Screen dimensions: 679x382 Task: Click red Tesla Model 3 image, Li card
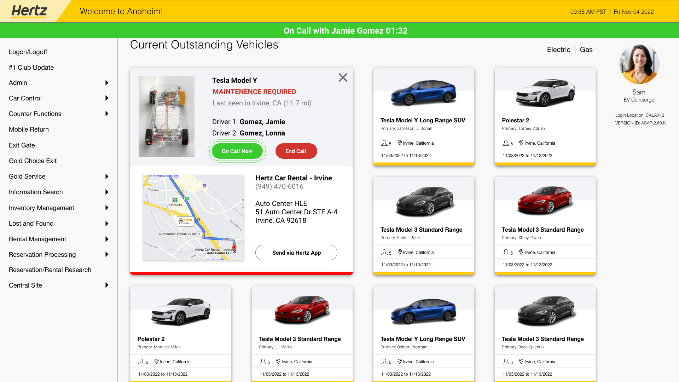pos(302,310)
